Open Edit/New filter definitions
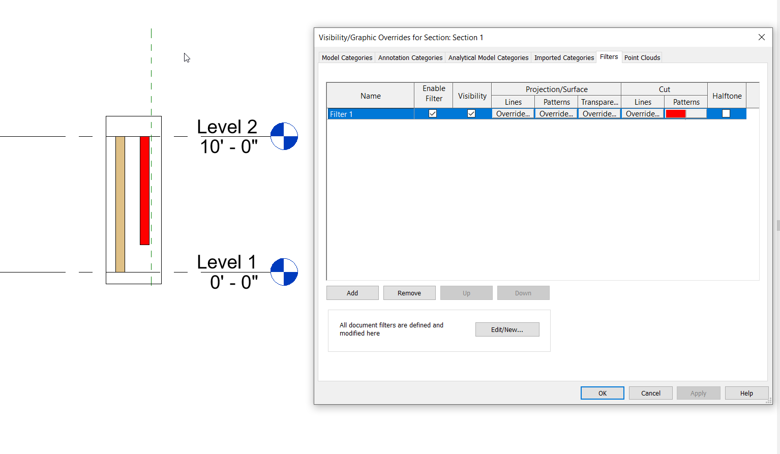The image size is (780, 454). click(x=506, y=329)
